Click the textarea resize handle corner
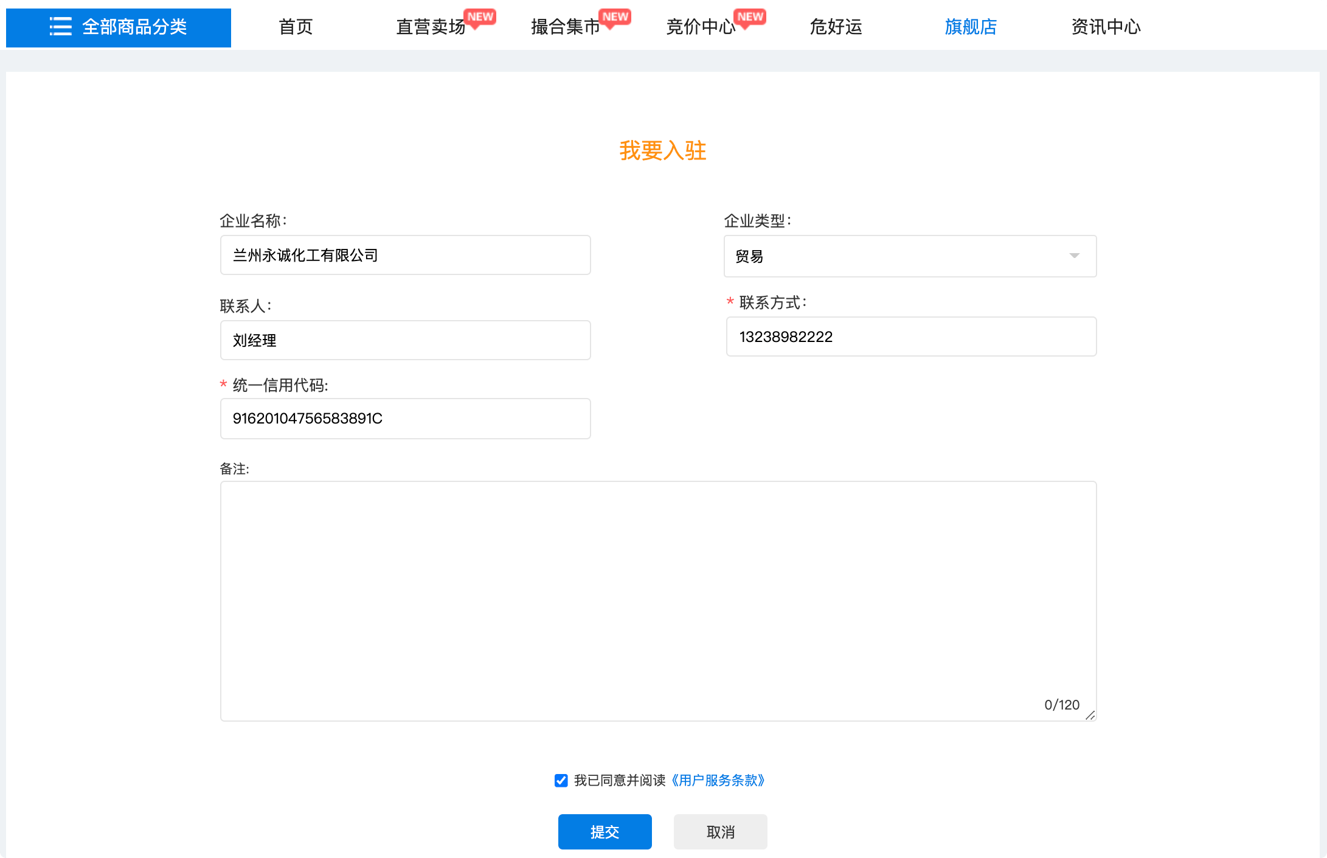This screenshot has width=1327, height=858. click(1090, 715)
